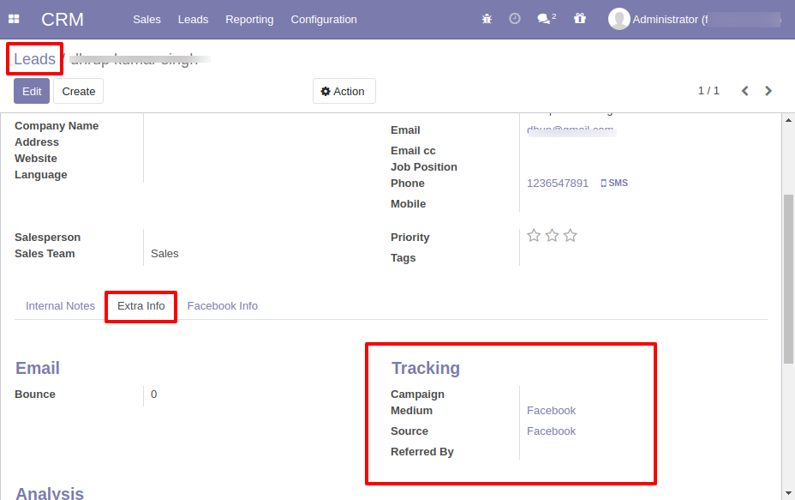Click the debug bug icon
This screenshot has width=795, height=500.
[x=487, y=19]
